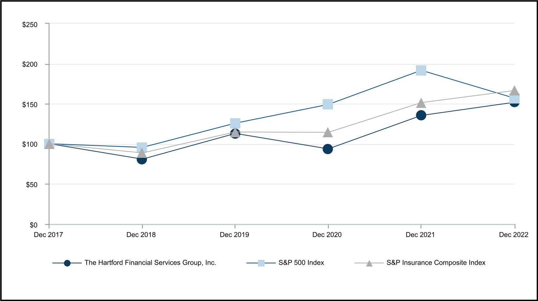This screenshot has width=538, height=301.
Task: Select the Insurance Composite triangle at Dec 2020
Action: (x=327, y=133)
